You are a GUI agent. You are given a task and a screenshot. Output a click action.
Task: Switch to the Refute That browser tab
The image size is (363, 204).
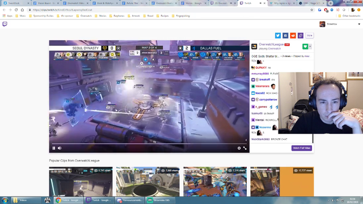coord(135,3)
